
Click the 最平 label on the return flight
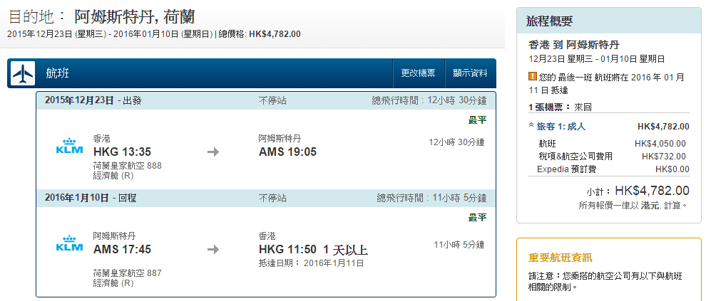pos(477,217)
